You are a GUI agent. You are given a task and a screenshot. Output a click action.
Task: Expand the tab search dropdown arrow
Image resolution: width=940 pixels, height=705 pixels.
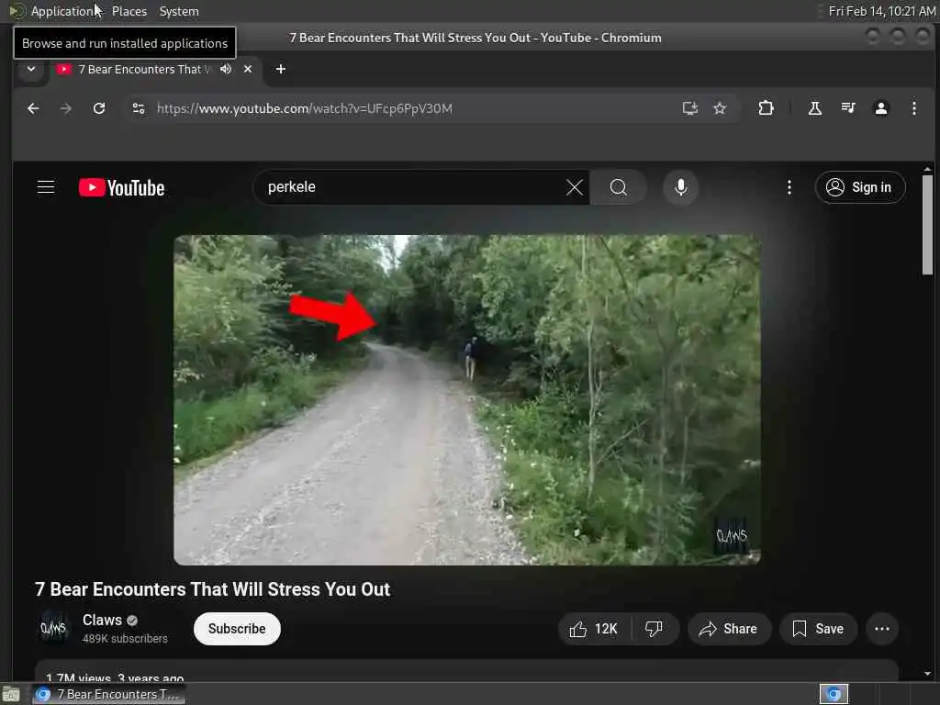coord(31,69)
